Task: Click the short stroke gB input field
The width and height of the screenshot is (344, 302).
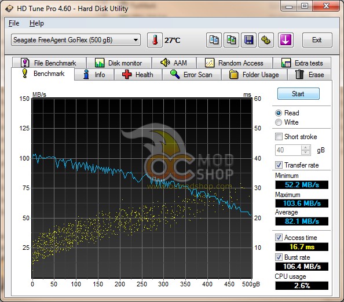Action: (x=288, y=150)
